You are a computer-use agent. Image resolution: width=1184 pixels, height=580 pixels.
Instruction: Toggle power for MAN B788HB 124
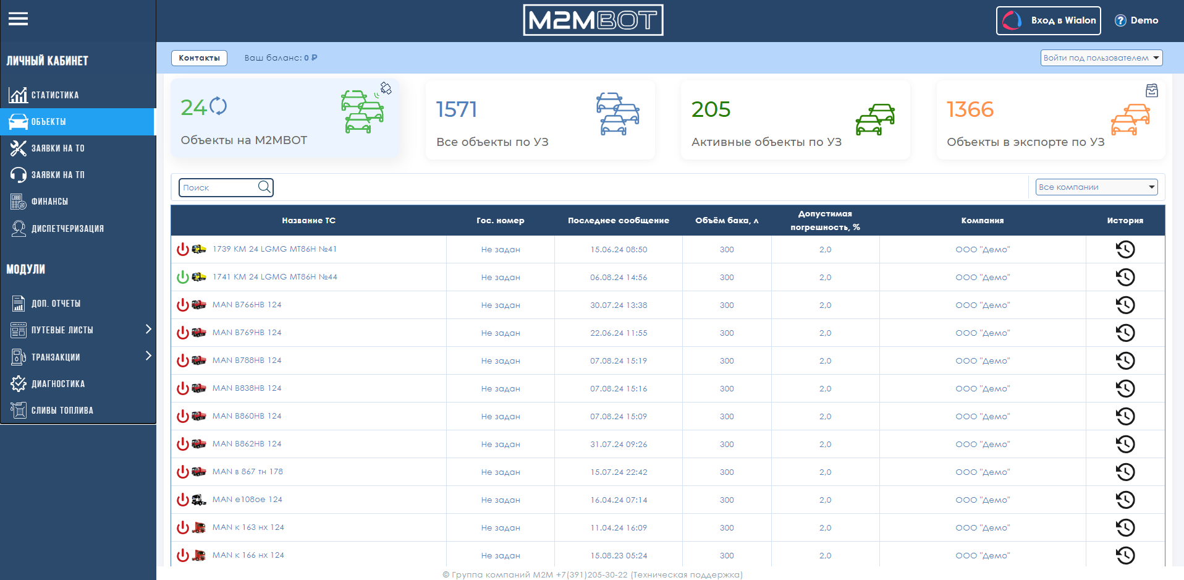point(182,360)
